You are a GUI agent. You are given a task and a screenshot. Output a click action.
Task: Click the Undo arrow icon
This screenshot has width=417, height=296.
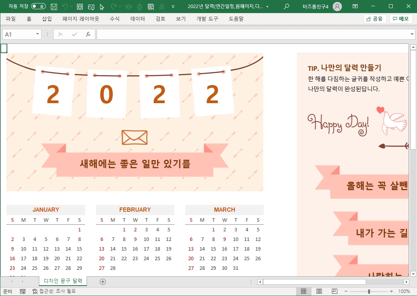65,7
